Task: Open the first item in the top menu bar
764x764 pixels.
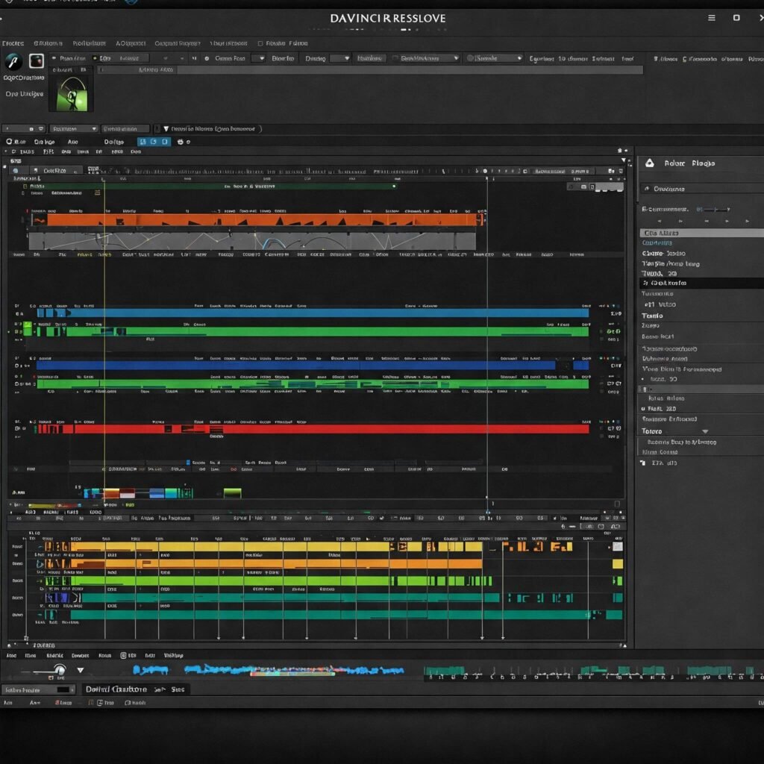Action: pos(13,43)
